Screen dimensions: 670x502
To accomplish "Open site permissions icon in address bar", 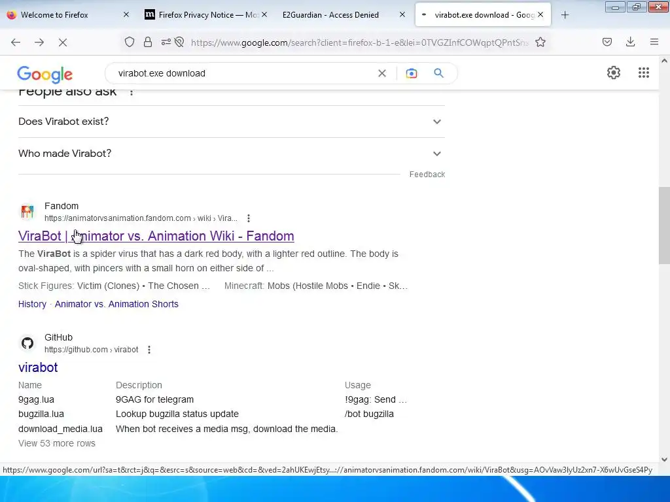I will [166, 42].
